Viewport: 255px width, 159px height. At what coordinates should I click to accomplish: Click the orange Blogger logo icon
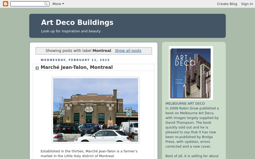click(x=5, y=4)
